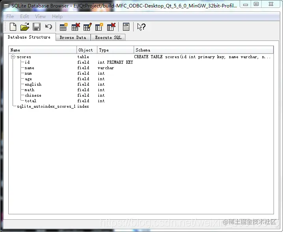Image resolution: width=283 pixels, height=232 pixels.
Task: Open the File menu
Action: [x=10, y=17]
